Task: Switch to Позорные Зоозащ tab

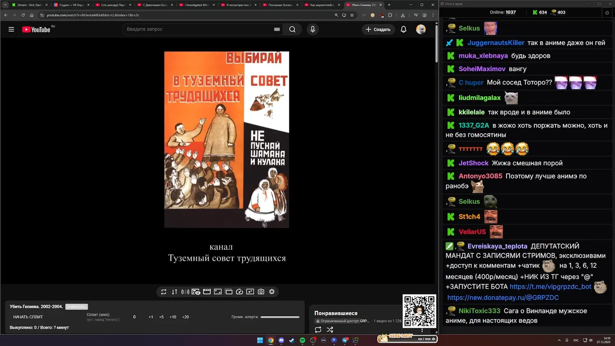Action: click(280, 5)
